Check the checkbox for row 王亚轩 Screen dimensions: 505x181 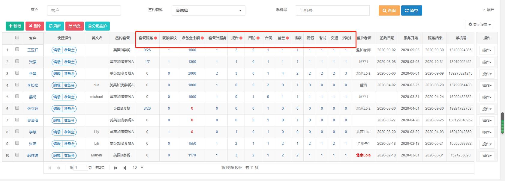click(17, 49)
